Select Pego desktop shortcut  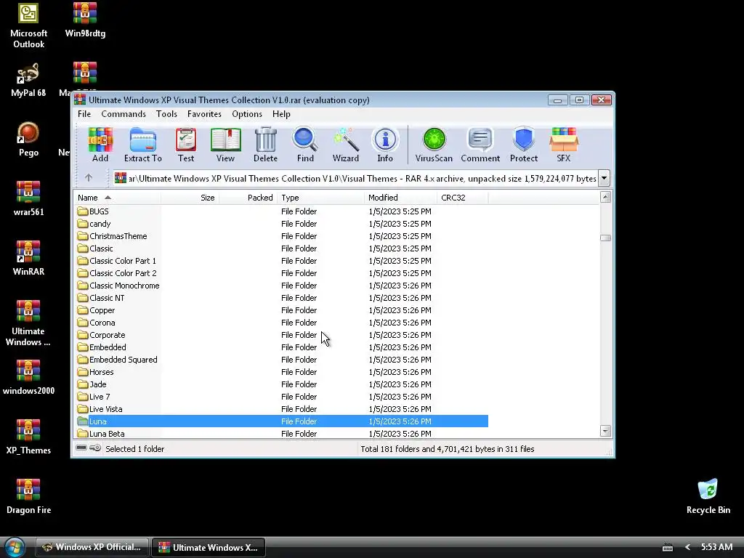click(28, 139)
